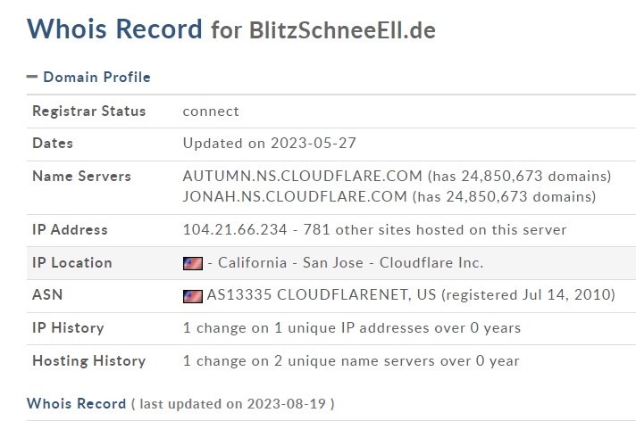
Task: Click the IP Location row label
Action: 72,262
